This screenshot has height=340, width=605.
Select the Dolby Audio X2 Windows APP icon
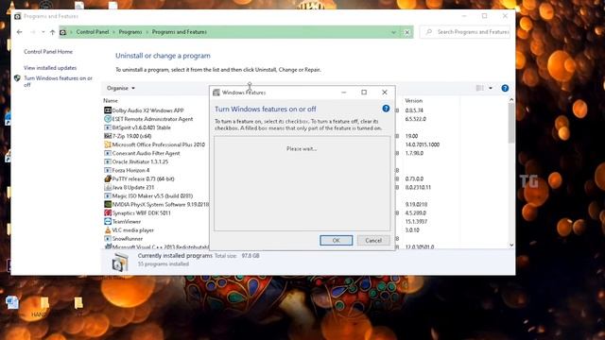pyautogui.click(x=108, y=110)
